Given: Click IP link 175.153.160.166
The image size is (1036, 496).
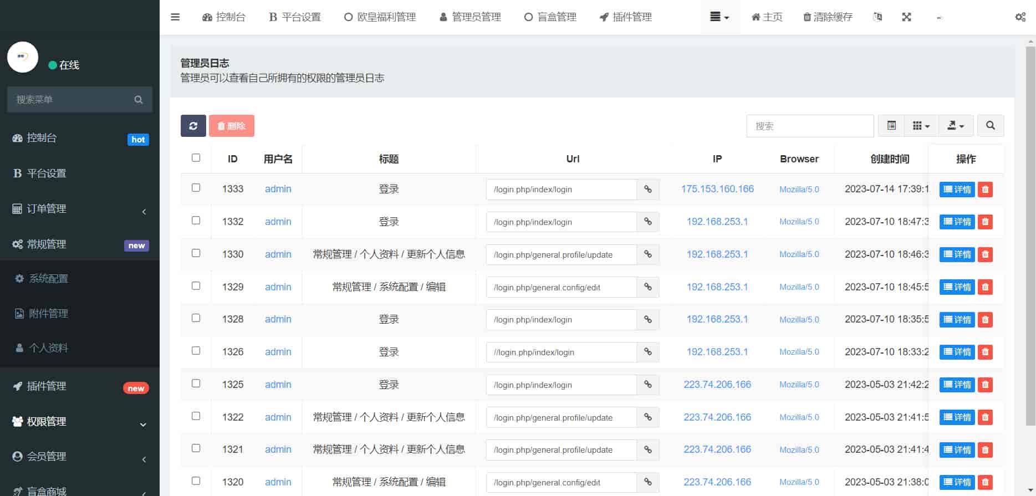Looking at the screenshot, I should pyautogui.click(x=717, y=189).
